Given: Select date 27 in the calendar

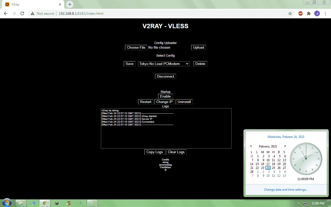Looking at the screenshot, I should (x=284, y=168).
